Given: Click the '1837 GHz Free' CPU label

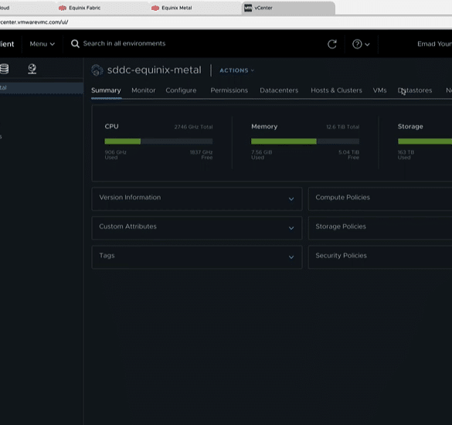Looking at the screenshot, I should click(201, 155).
